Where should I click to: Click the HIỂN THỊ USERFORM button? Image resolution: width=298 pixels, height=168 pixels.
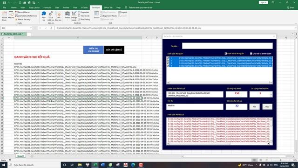coord(93,50)
